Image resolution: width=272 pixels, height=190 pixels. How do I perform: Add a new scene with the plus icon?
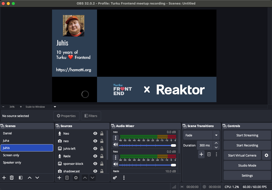click(x=4, y=178)
